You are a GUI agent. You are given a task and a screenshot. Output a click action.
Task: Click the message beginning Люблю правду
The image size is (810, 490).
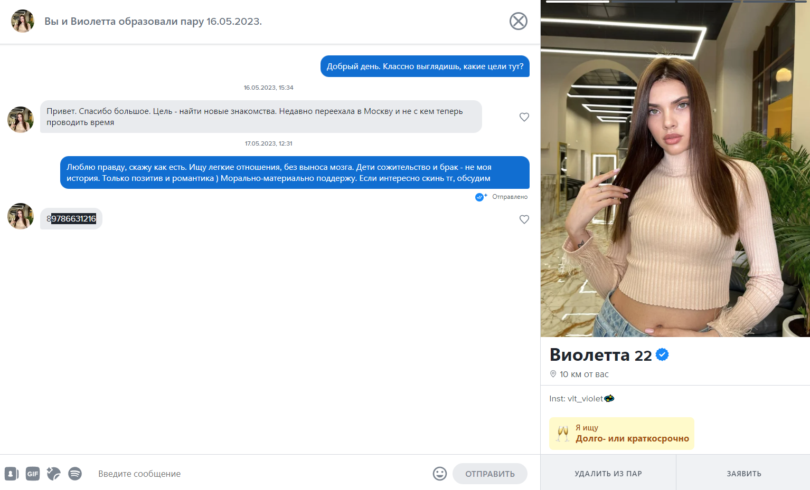pos(295,172)
